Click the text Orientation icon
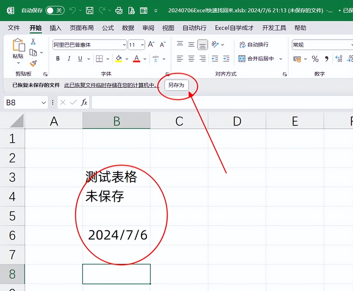The image size is (353, 291). click(215, 44)
